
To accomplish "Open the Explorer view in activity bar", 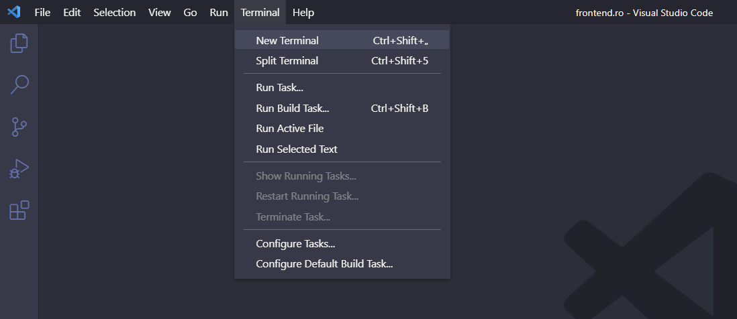I will point(19,44).
